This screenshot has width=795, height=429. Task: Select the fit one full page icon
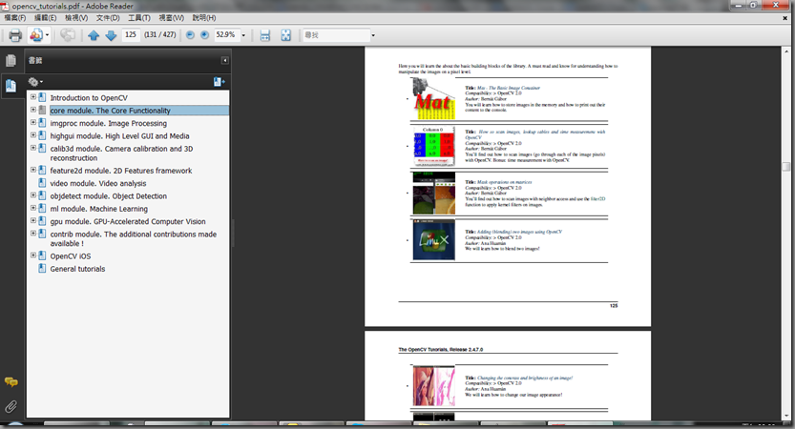[286, 35]
